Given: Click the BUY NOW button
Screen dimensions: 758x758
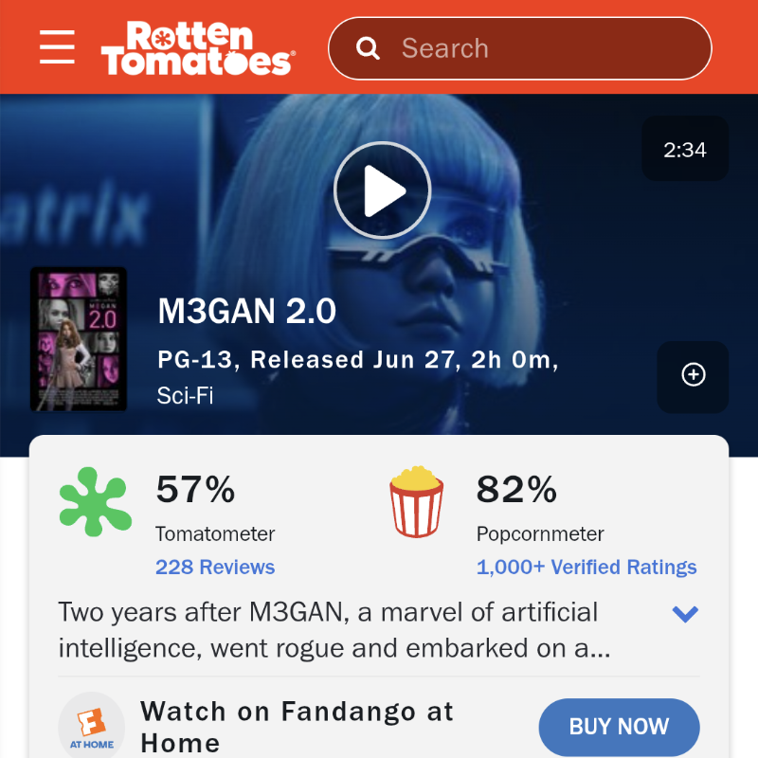Looking at the screenshot, I should pos(620,727).
